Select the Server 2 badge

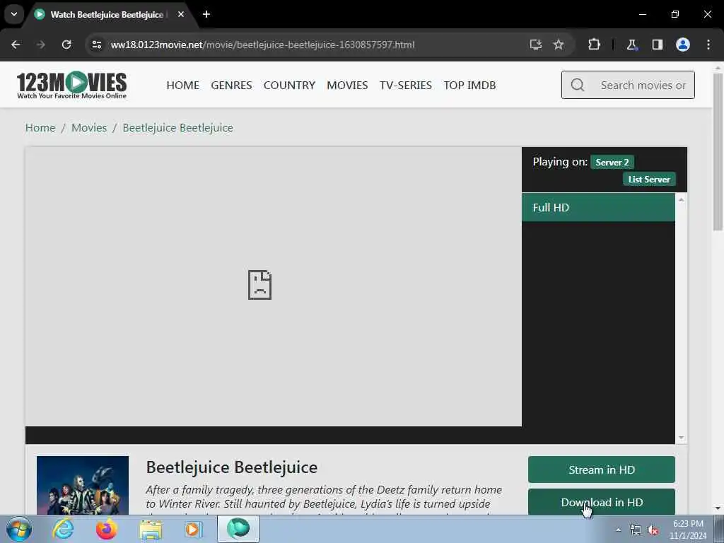tap(612, 162)
